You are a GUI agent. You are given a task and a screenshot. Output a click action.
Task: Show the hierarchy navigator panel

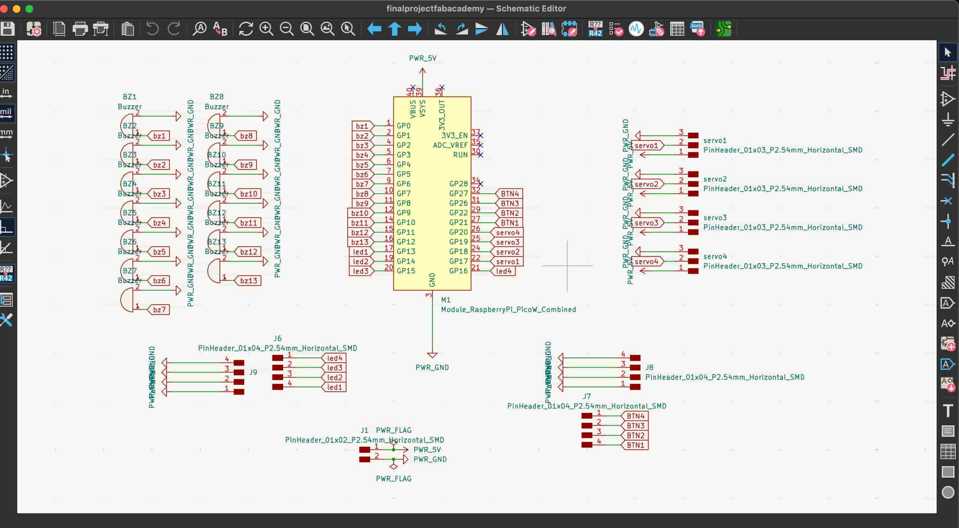coord(7,299)
